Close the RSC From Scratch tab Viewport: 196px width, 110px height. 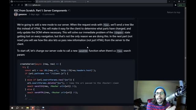tap(34, 2)
